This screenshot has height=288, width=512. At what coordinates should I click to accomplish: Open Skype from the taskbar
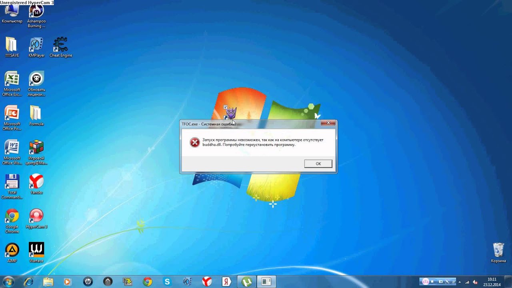pos(167,282)
